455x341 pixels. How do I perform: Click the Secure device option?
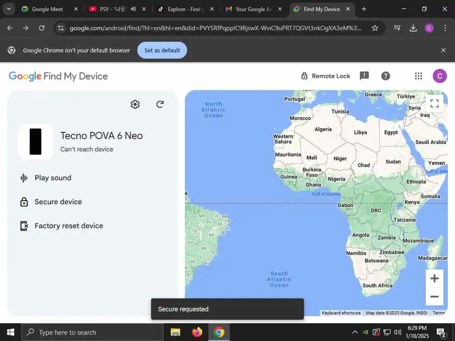58,202
